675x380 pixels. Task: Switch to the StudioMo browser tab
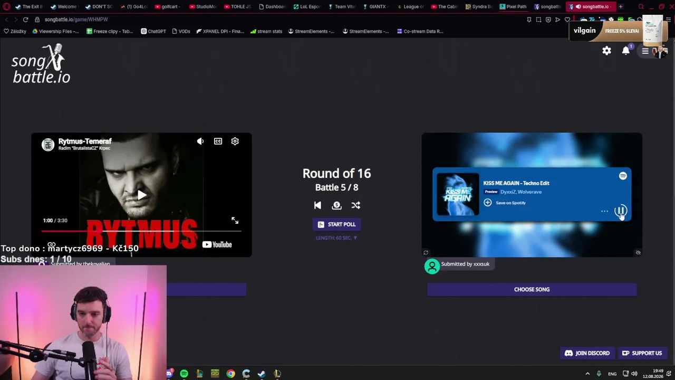[202, 7]
